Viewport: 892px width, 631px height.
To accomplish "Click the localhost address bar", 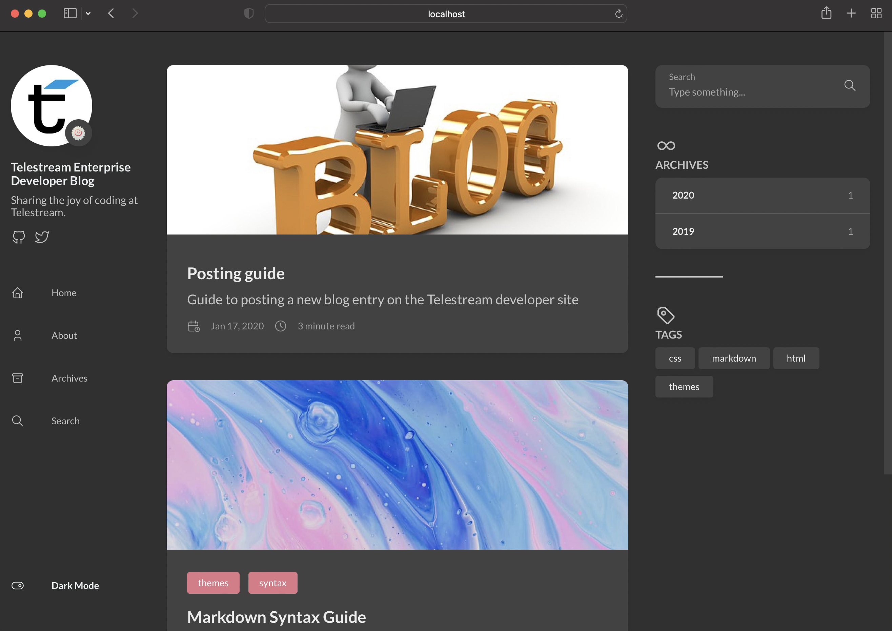I will pos(446,14).
